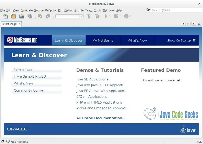Click the Profile Project icon
The height and width of the screenshot is (144, 203).
(126, 16)
